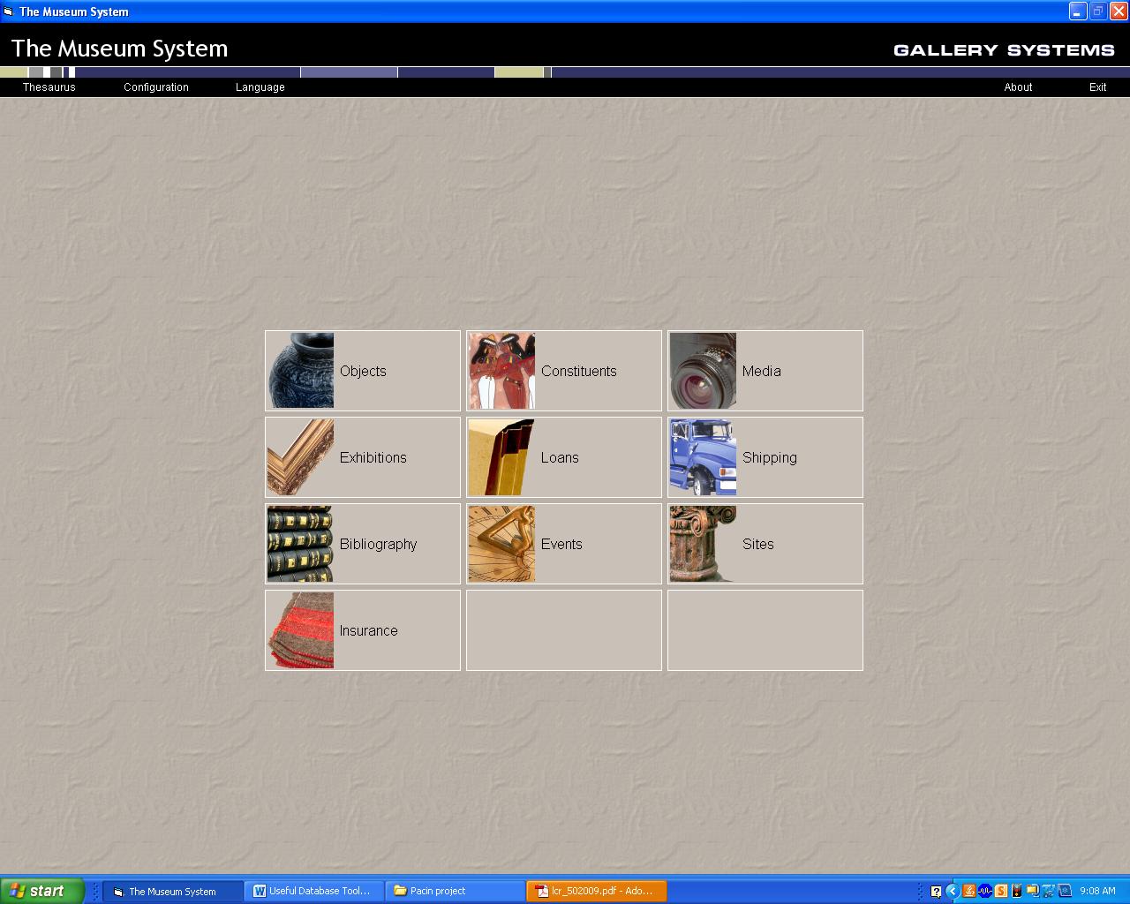Click the Windows Start button
1130x904 pixels.
[x=42, y=891]
